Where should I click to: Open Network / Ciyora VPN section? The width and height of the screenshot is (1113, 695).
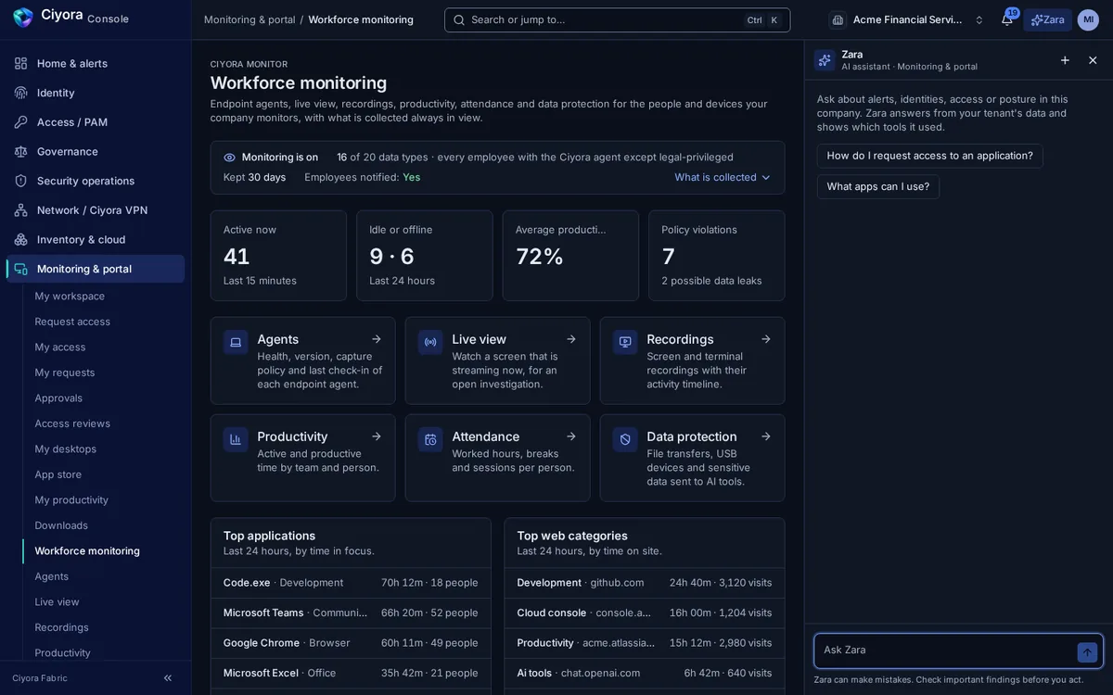pos(96,210)
